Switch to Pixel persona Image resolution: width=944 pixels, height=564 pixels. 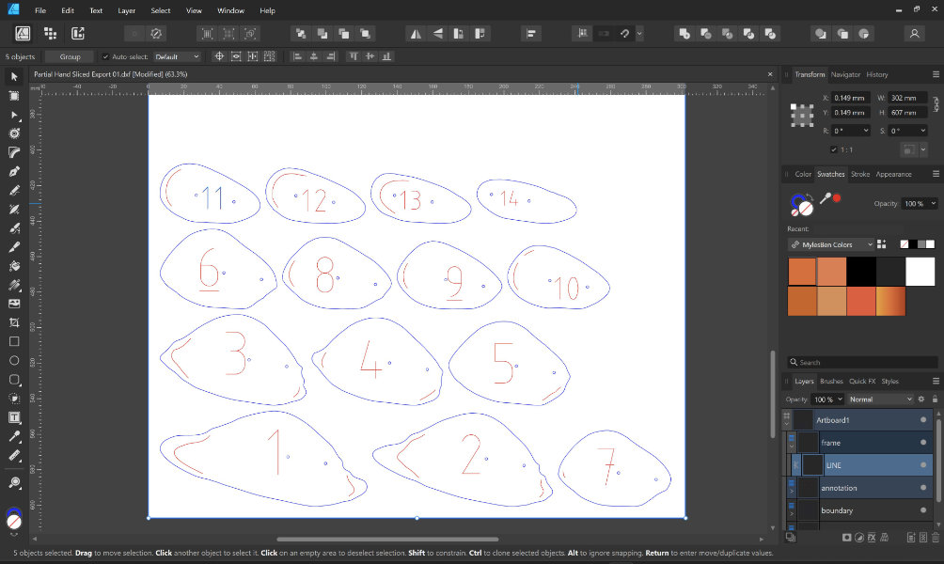[x=51, y=34]
